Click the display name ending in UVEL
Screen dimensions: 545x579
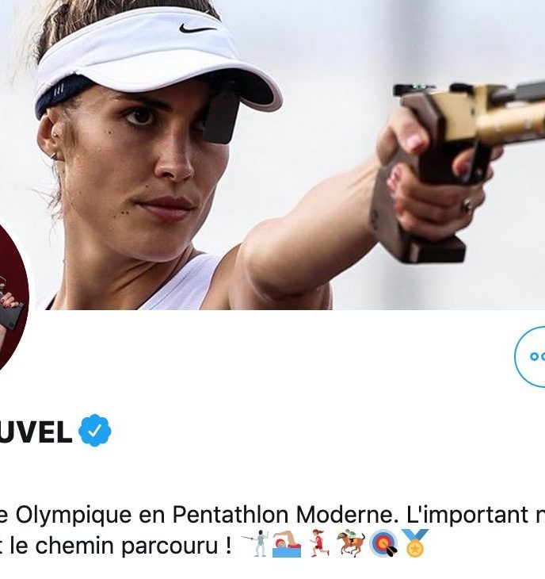[36, 431]
